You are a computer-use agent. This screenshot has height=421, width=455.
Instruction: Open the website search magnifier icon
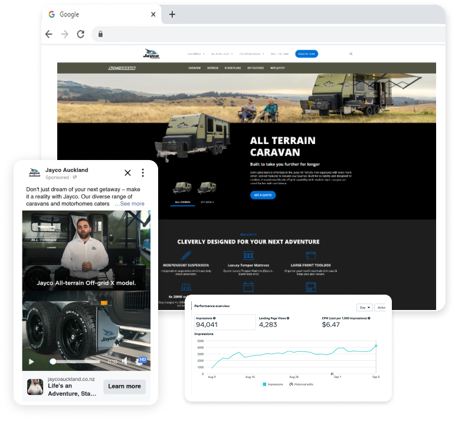coord(351,54)
